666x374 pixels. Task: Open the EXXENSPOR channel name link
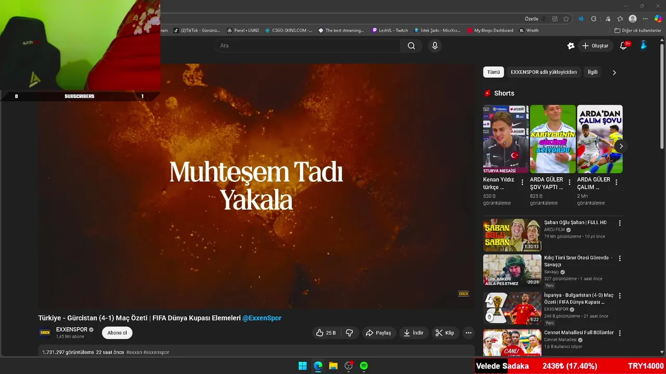point(72,330)
